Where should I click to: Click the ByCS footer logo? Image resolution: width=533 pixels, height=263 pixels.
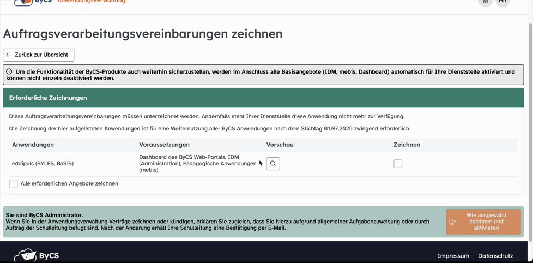pyautogui.click(x=36, y=256)
